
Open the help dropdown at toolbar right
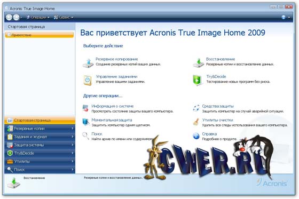(x=286, y=18)
